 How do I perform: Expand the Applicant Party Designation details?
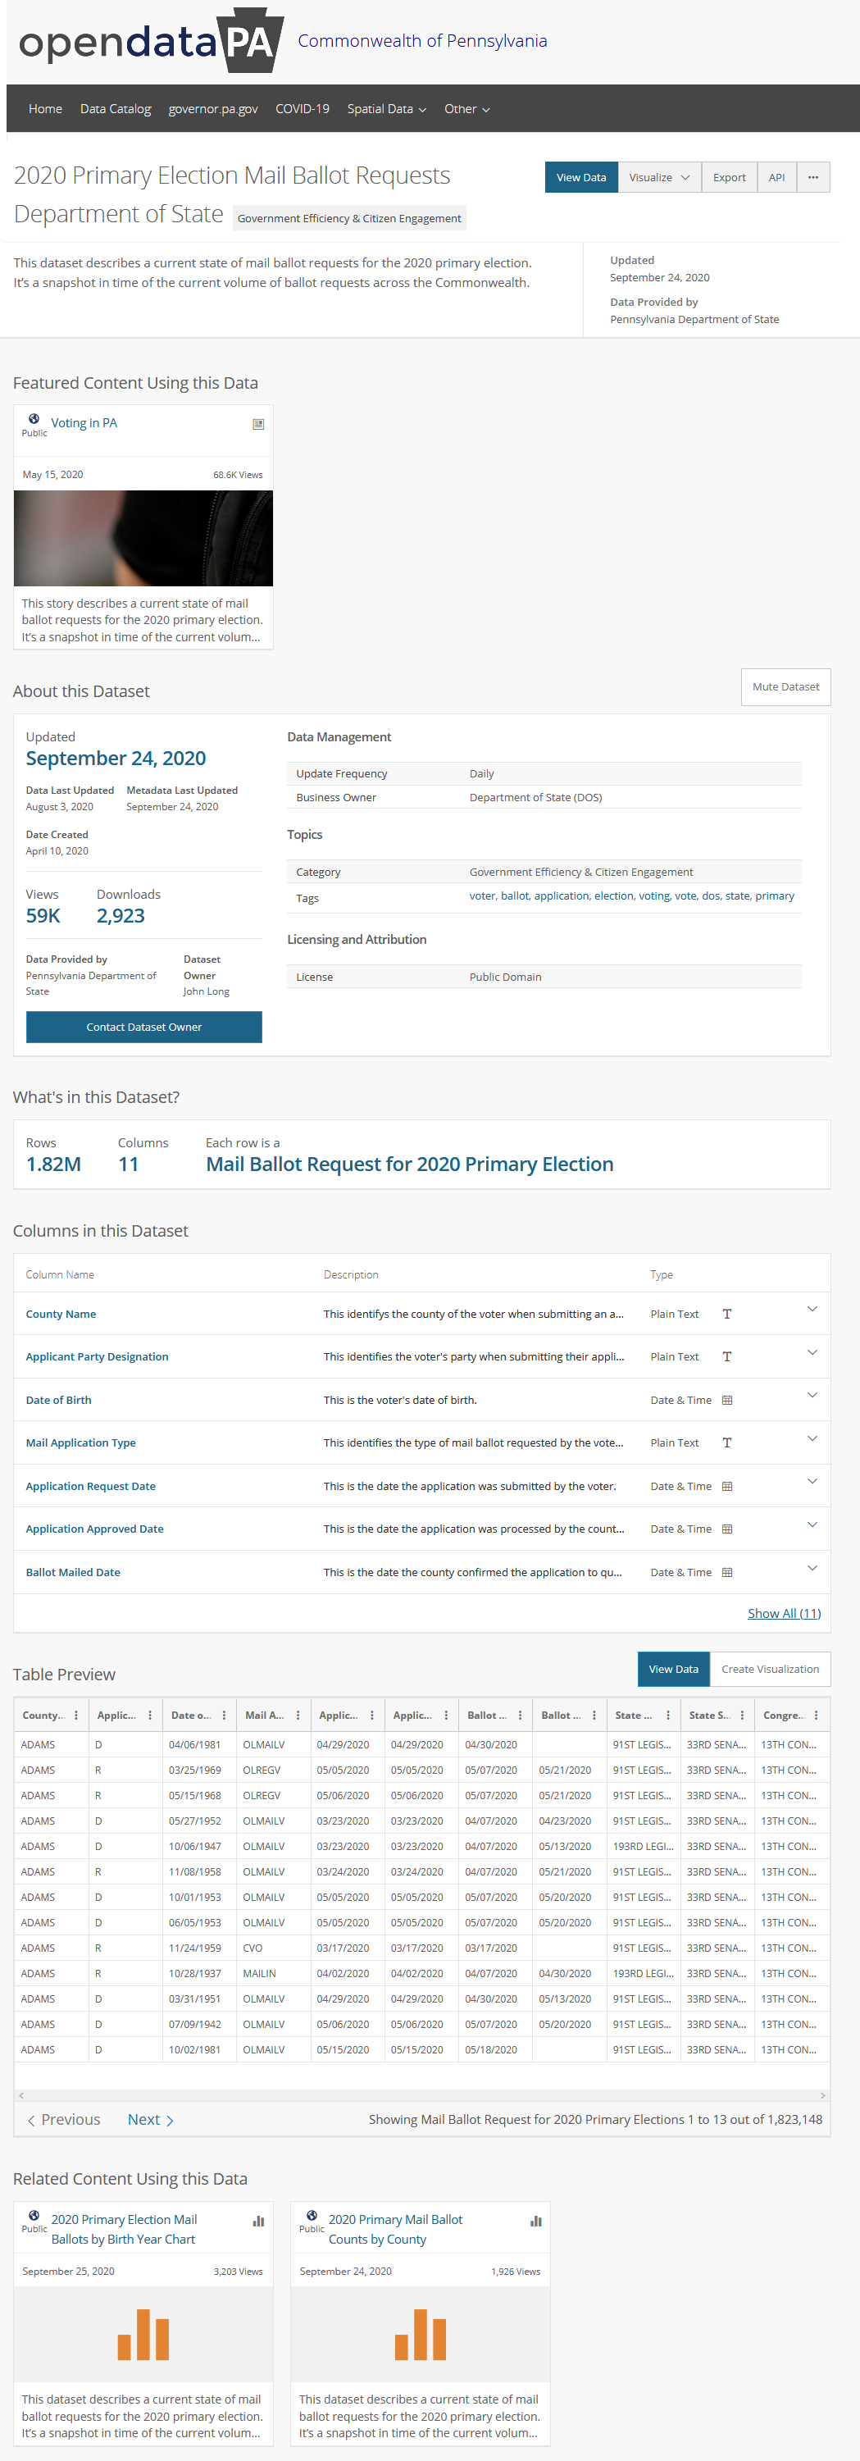coord(812,1353)
